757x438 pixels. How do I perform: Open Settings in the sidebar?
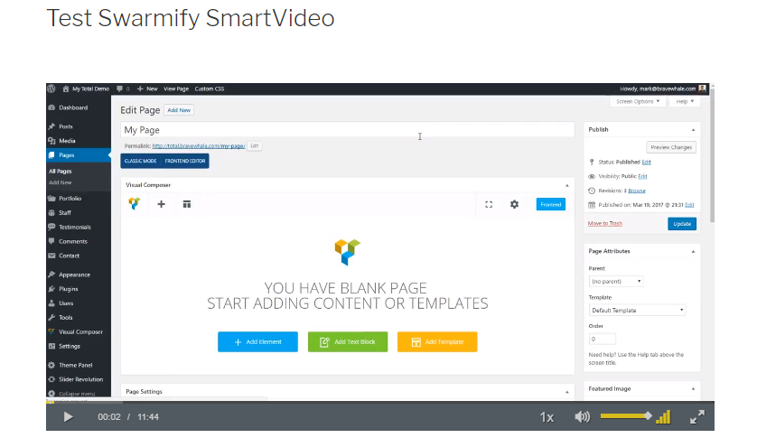(70, 346)
